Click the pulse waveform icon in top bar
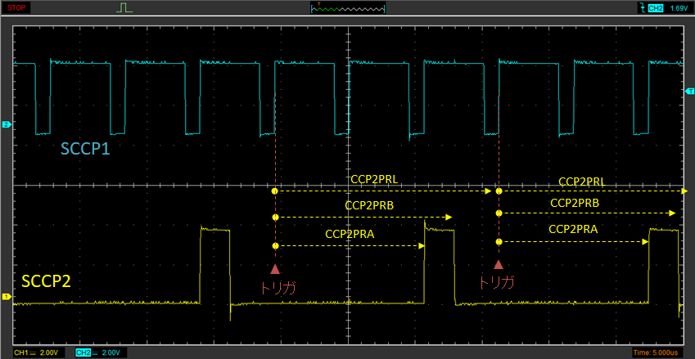This screenshot has height=359, width=695. [124, 8]
